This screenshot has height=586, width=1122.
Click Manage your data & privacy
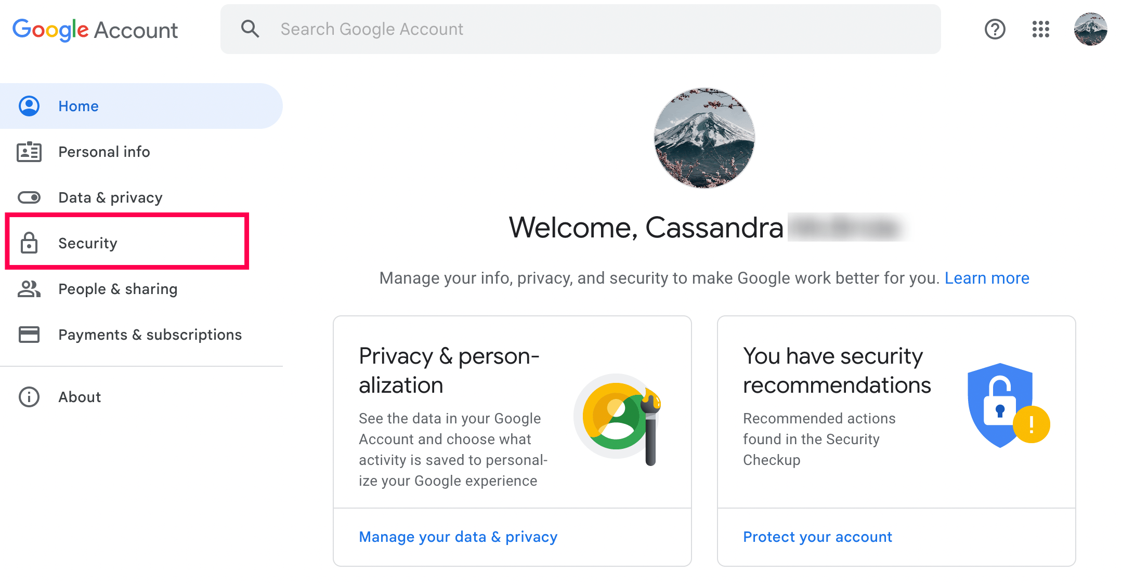click(458, 537)
